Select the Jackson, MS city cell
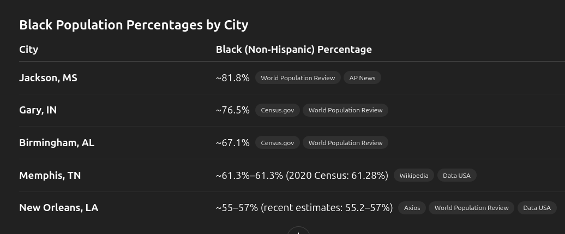The image size is (565, 234). tap(48, 78)
